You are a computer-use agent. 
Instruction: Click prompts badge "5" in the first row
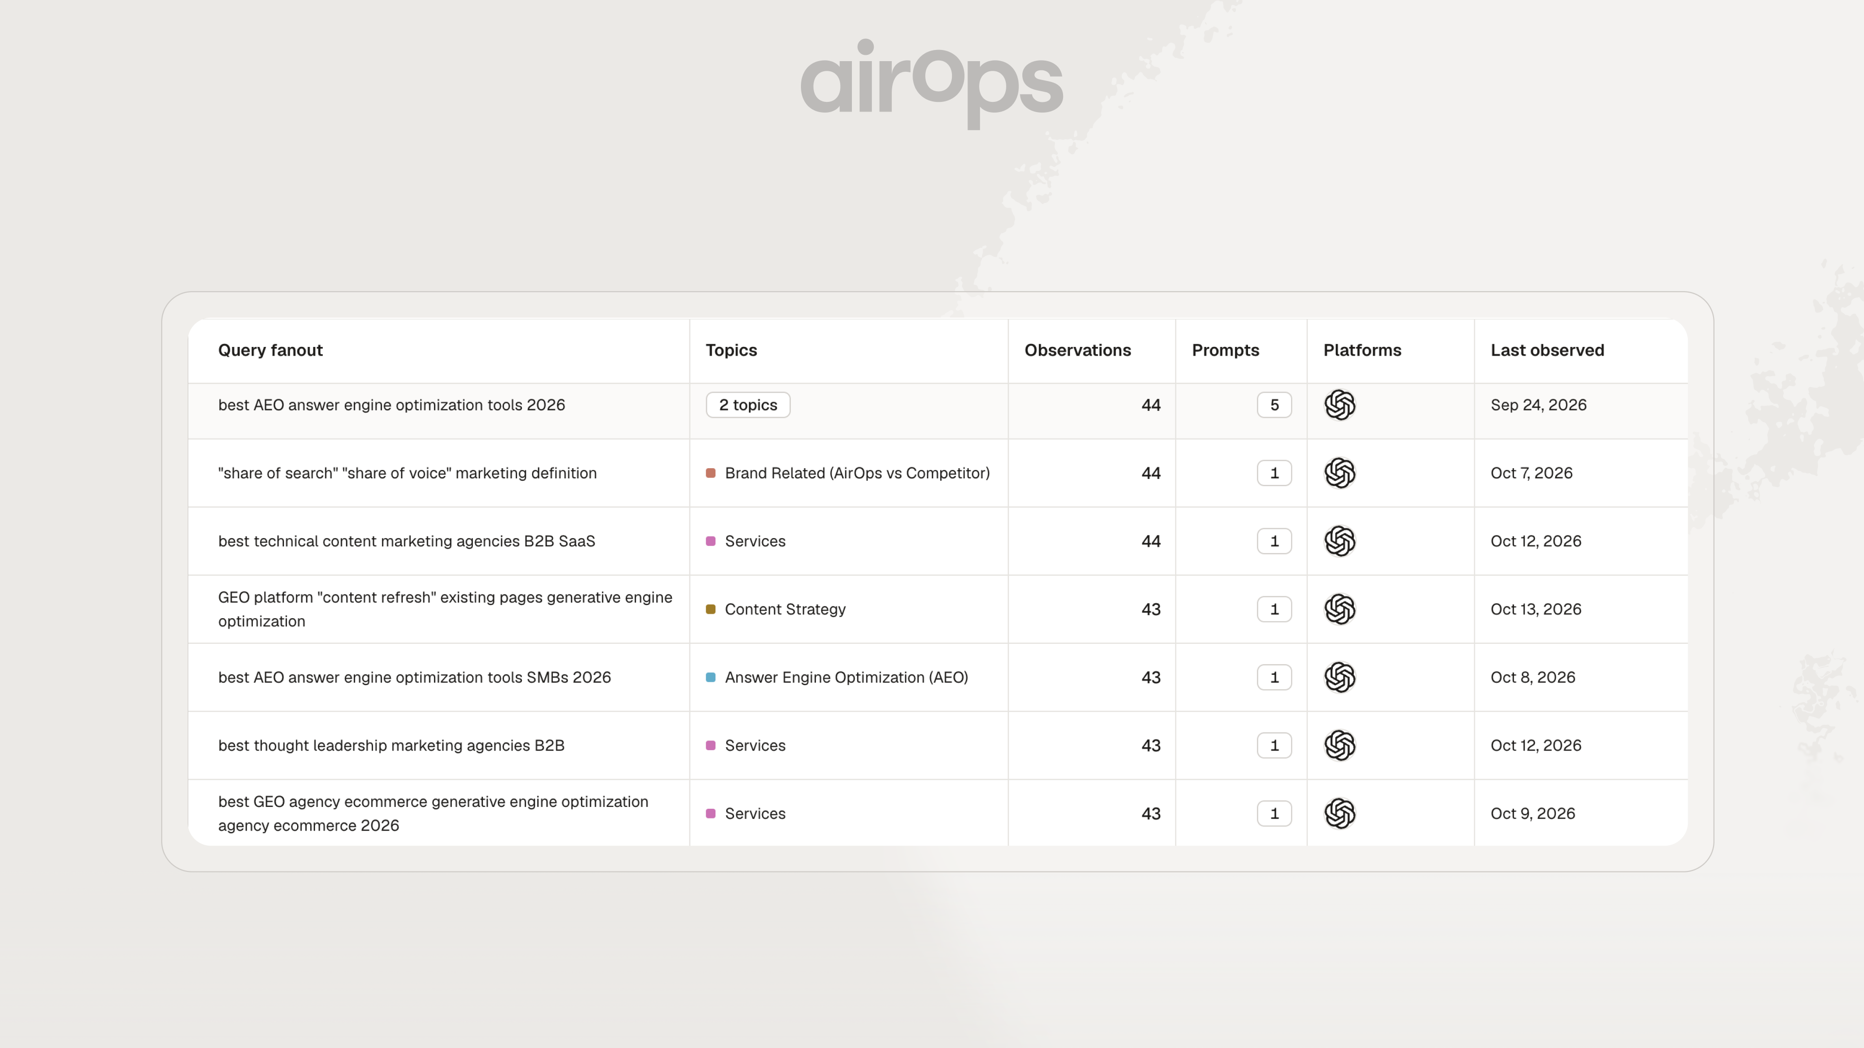click(1274, 405)
